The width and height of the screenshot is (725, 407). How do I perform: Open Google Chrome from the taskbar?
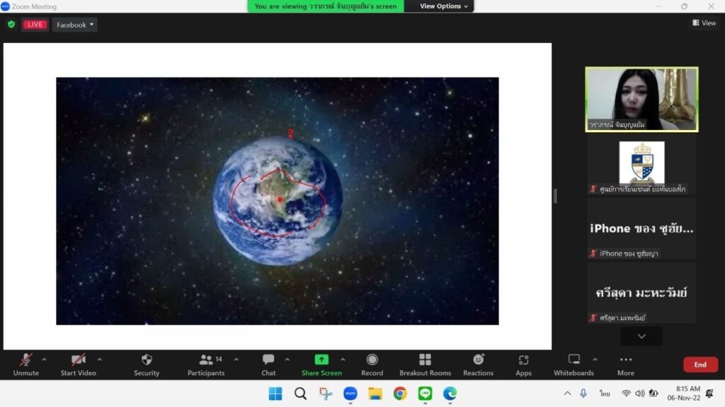coord(400,394)
